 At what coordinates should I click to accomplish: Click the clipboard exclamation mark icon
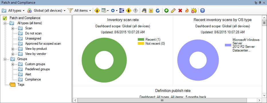tap(151, 11)
